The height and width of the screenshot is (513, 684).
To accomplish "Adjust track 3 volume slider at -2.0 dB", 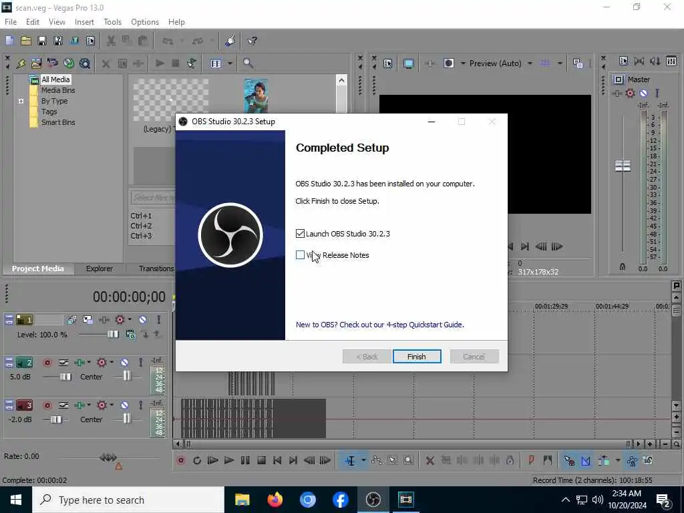I will (x=56, y=419).
